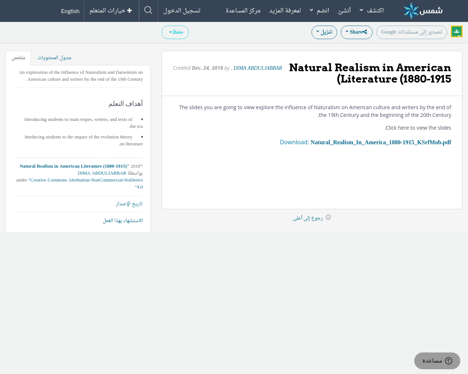The height and width of the screenshot is (374, 468).
Task: Click the Shams logo icon
Action: click(x=411, y=11)
